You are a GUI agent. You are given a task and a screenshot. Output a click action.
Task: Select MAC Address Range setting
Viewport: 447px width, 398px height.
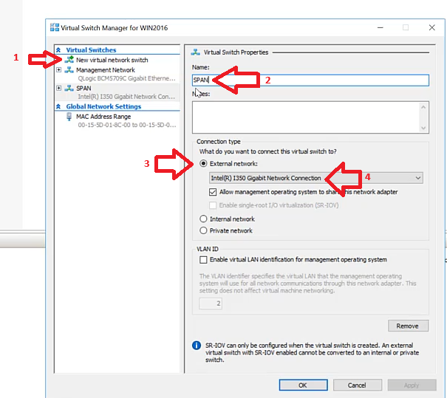click(103, 117)
